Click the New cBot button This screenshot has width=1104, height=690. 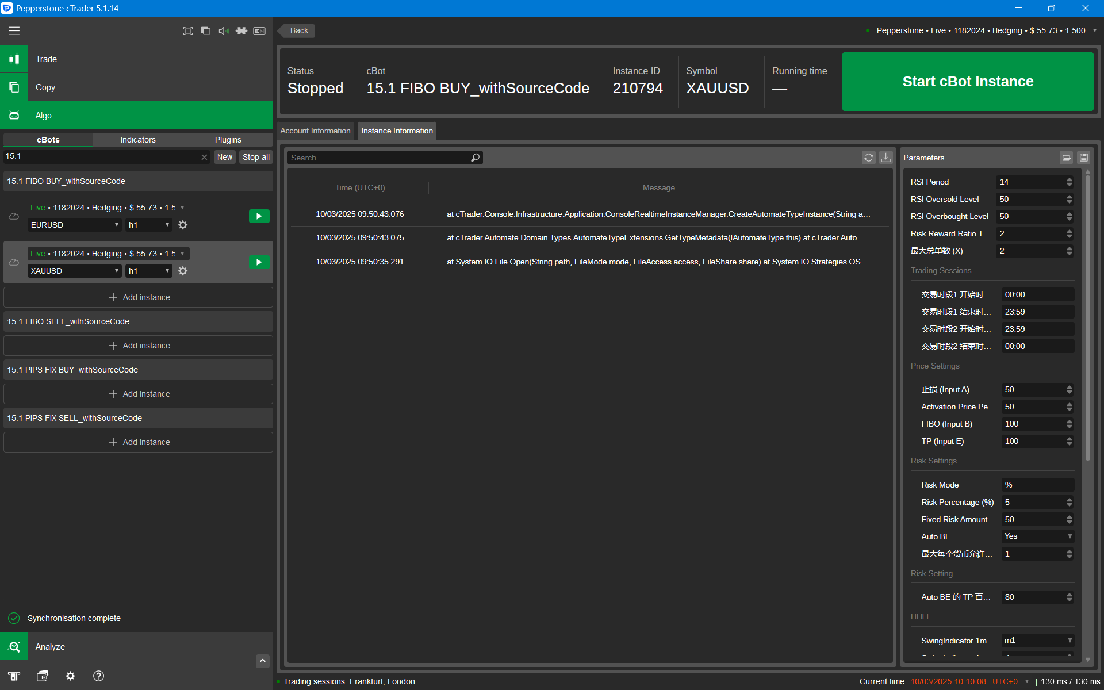(225, 157)
